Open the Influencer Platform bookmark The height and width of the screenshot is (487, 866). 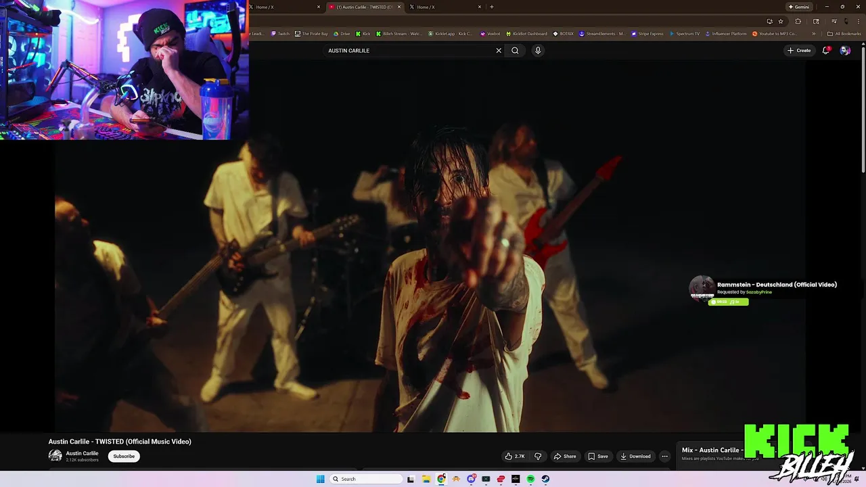(x=726, y=34)
